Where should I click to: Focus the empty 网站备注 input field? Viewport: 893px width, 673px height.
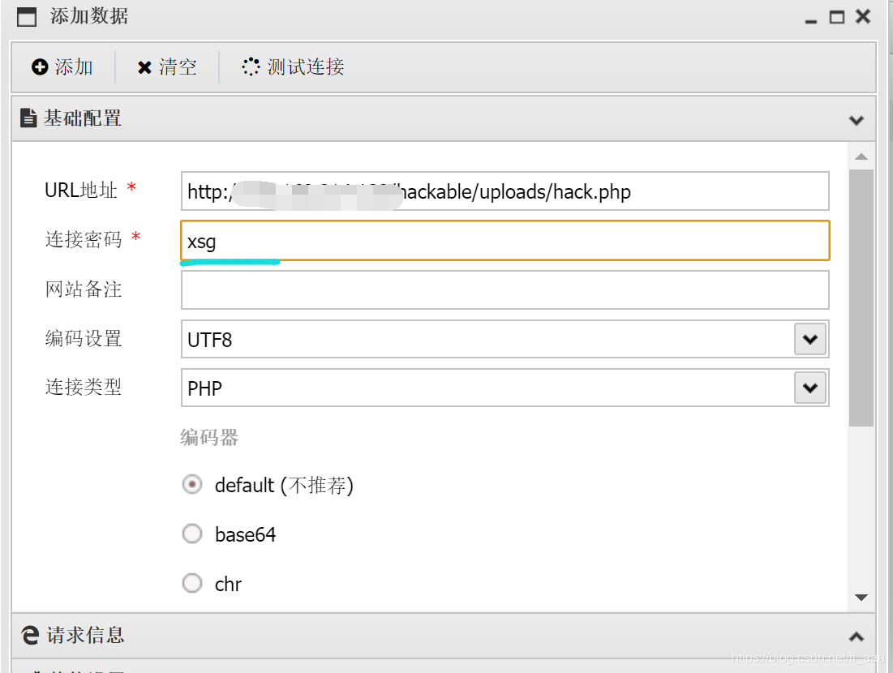coord(504,289)
